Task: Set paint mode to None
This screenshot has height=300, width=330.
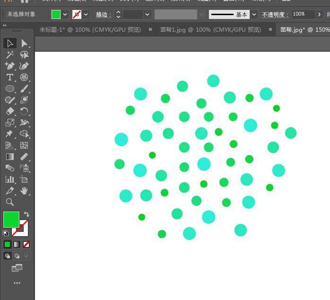Action: [x=26, y=244]
